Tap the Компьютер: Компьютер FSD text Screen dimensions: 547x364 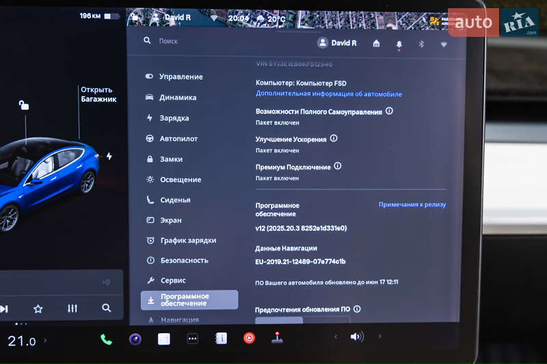pos(301,83)
